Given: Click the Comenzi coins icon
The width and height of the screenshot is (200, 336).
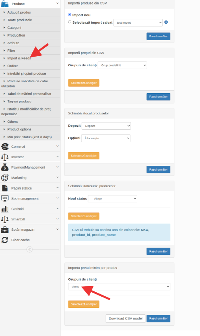Looking at the screenshot, I should 5,147.
